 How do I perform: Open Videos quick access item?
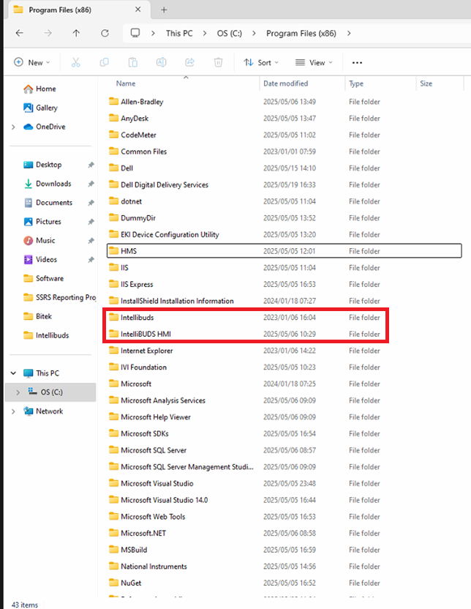point(40,259)
